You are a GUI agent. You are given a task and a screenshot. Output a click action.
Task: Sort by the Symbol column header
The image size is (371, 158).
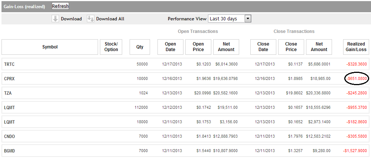[50, 47]
